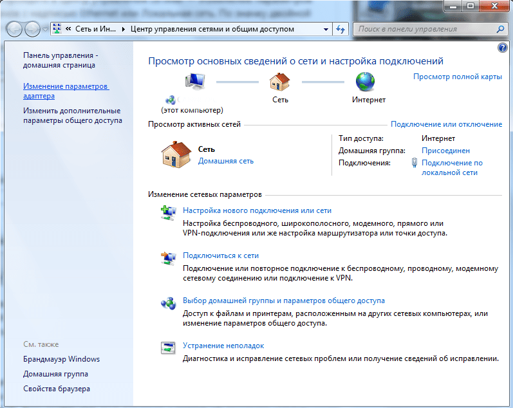Click the 'Интернет' label in network map
Image resolution: width=513 pixels, height=408 pixels.
click(x=369, y=100)
